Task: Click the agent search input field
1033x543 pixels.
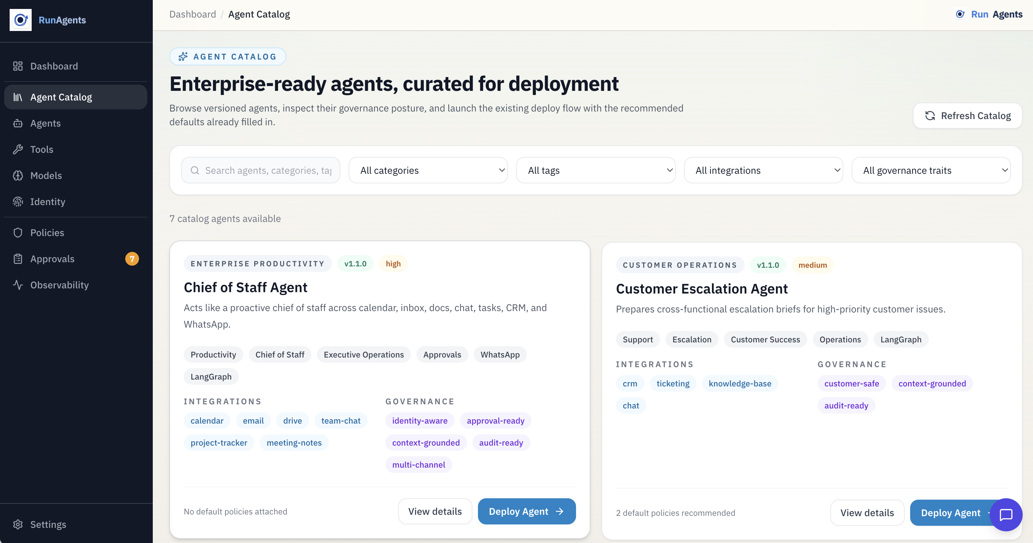Action: click(x=265, y=170)
